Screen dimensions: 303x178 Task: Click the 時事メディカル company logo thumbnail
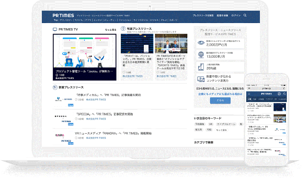(64, 99)
